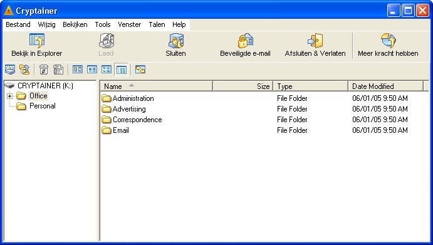This screenshot has width=433, height=245.
Task: Click the Bekijk in Explorer toolbar button
Action: [x=37, y=45]
